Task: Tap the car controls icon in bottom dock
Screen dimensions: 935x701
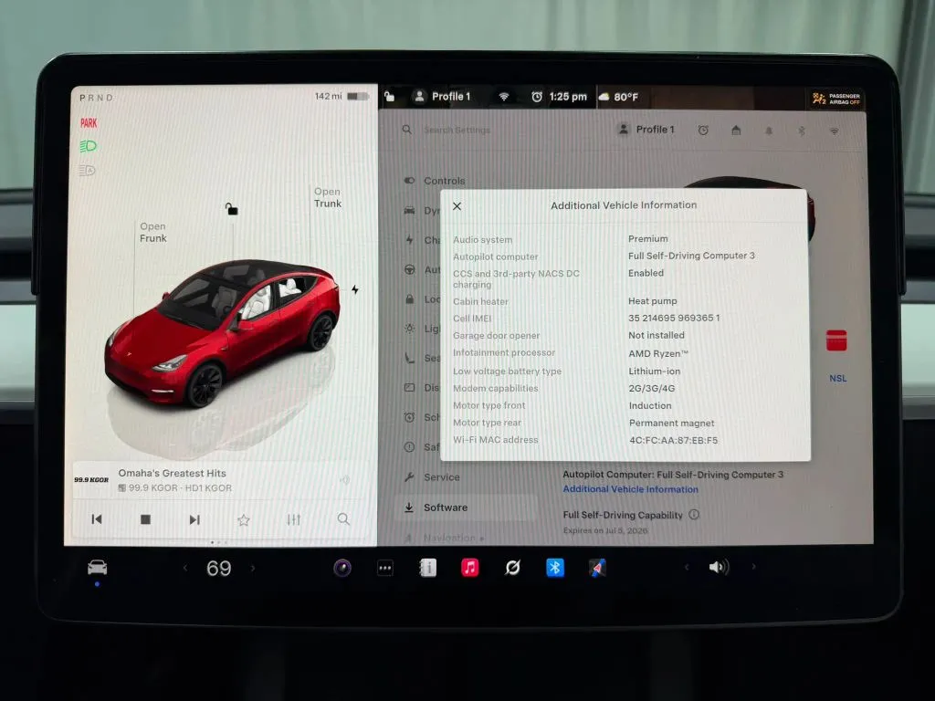Action: click(x=97, y=568)
